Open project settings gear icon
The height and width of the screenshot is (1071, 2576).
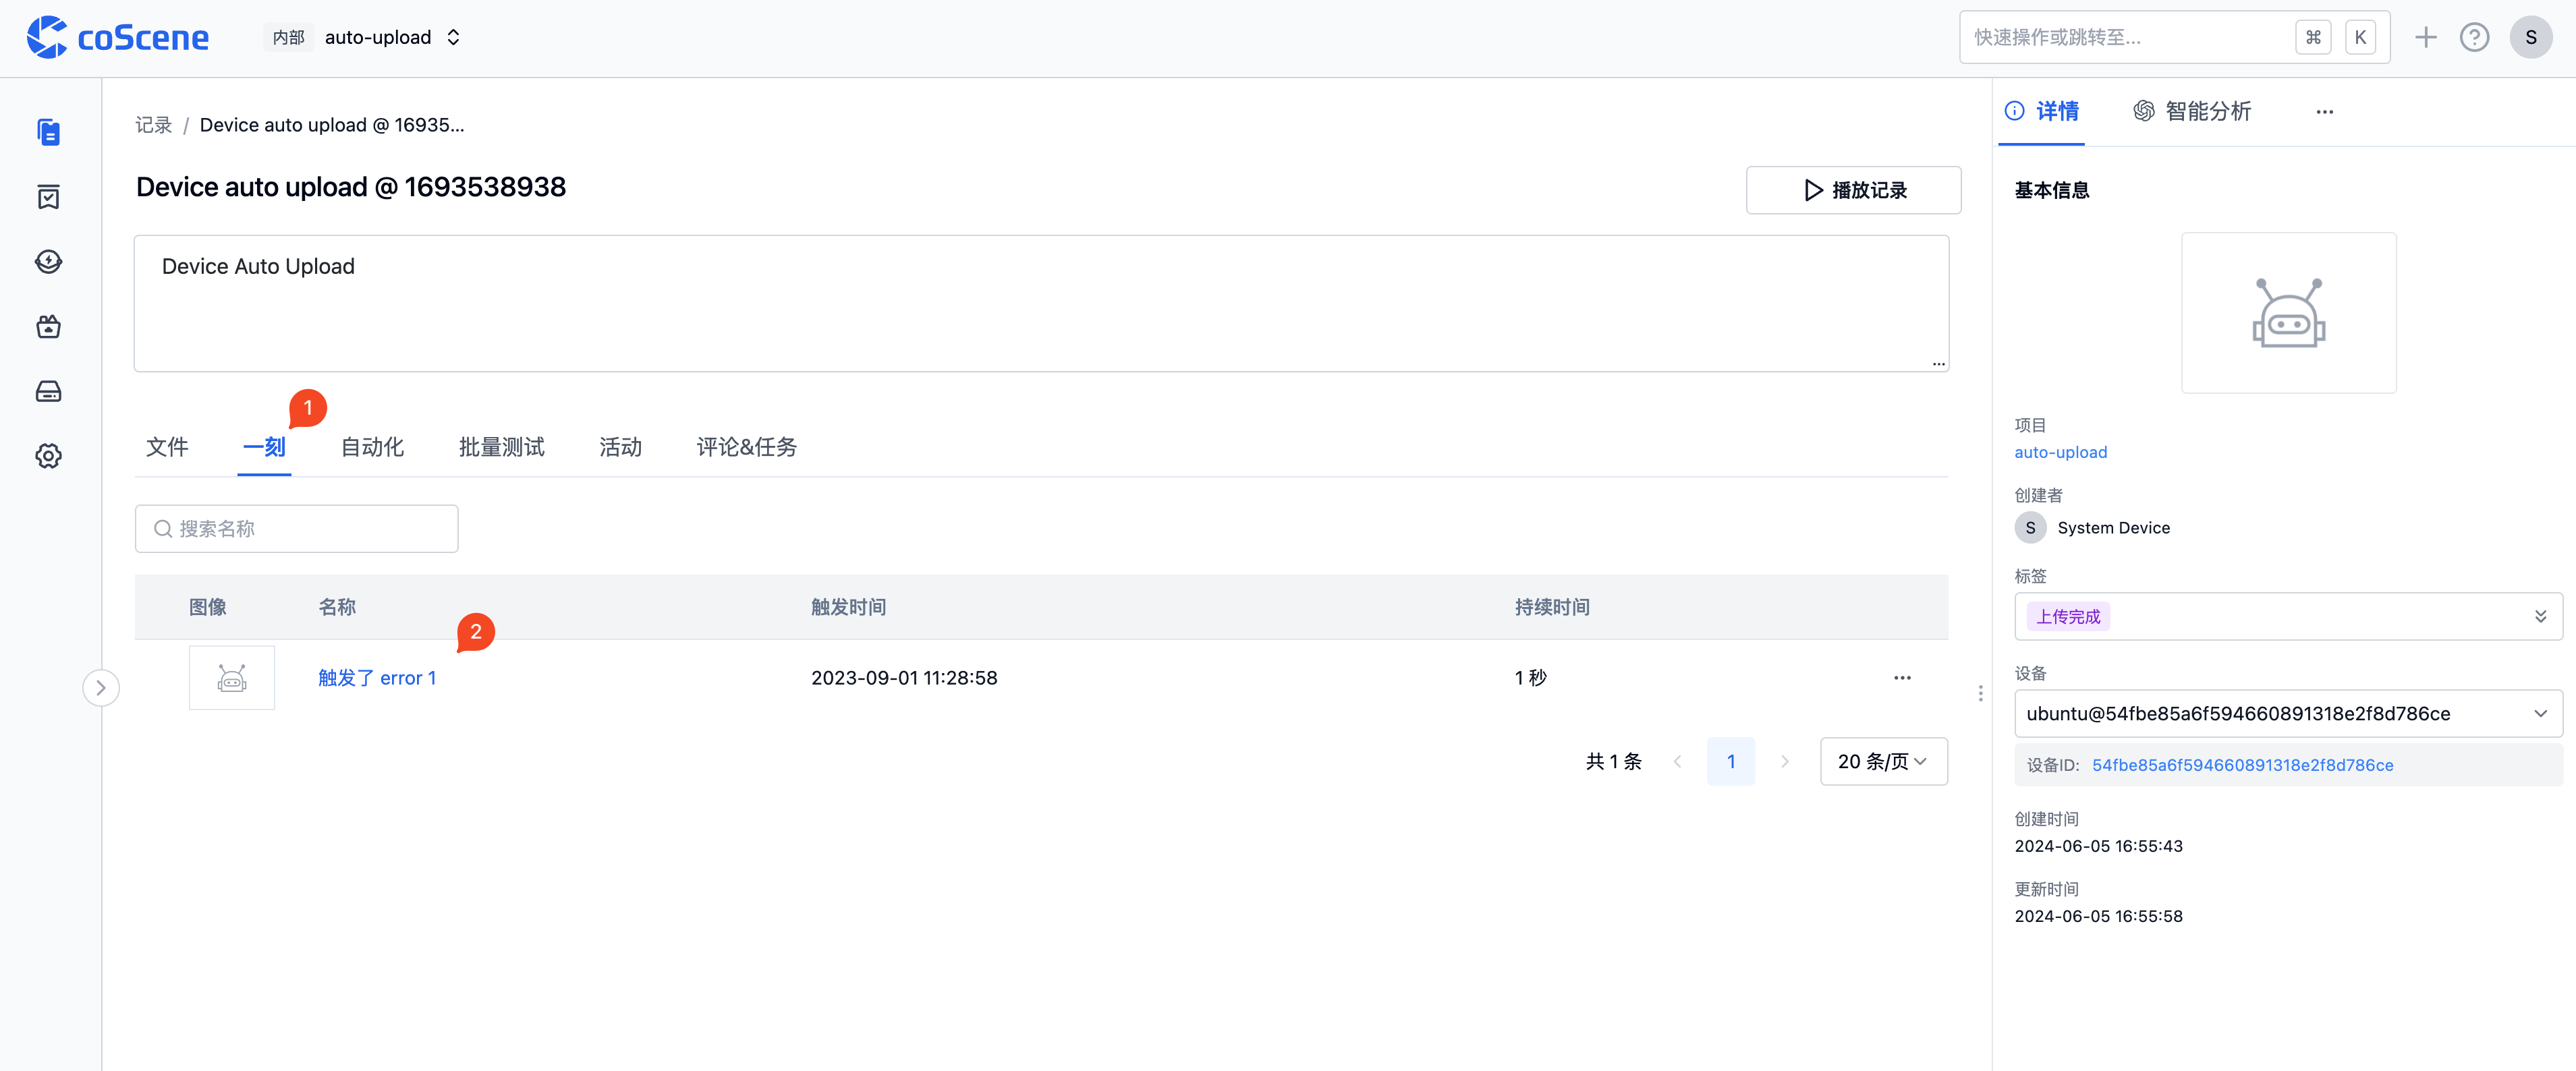point(48,456)
